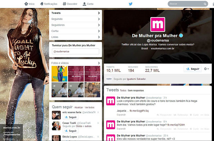
Task: Click Globo link under Cesar Tralli
Action: pos(79,126)
